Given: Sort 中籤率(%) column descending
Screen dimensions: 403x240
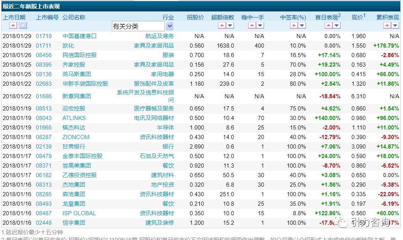Looking at the screenshot, I should 302,25.
